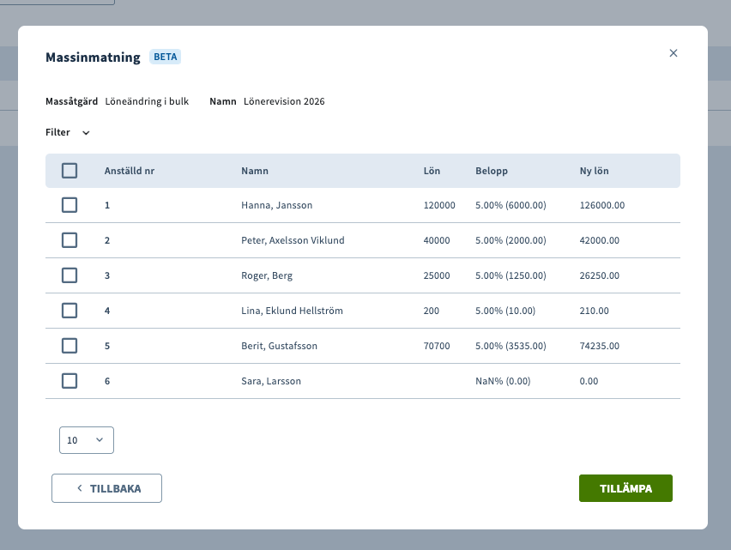Click the Belopp column header
Viewport: 731px width, 550px height.
[x=492, y=171]
